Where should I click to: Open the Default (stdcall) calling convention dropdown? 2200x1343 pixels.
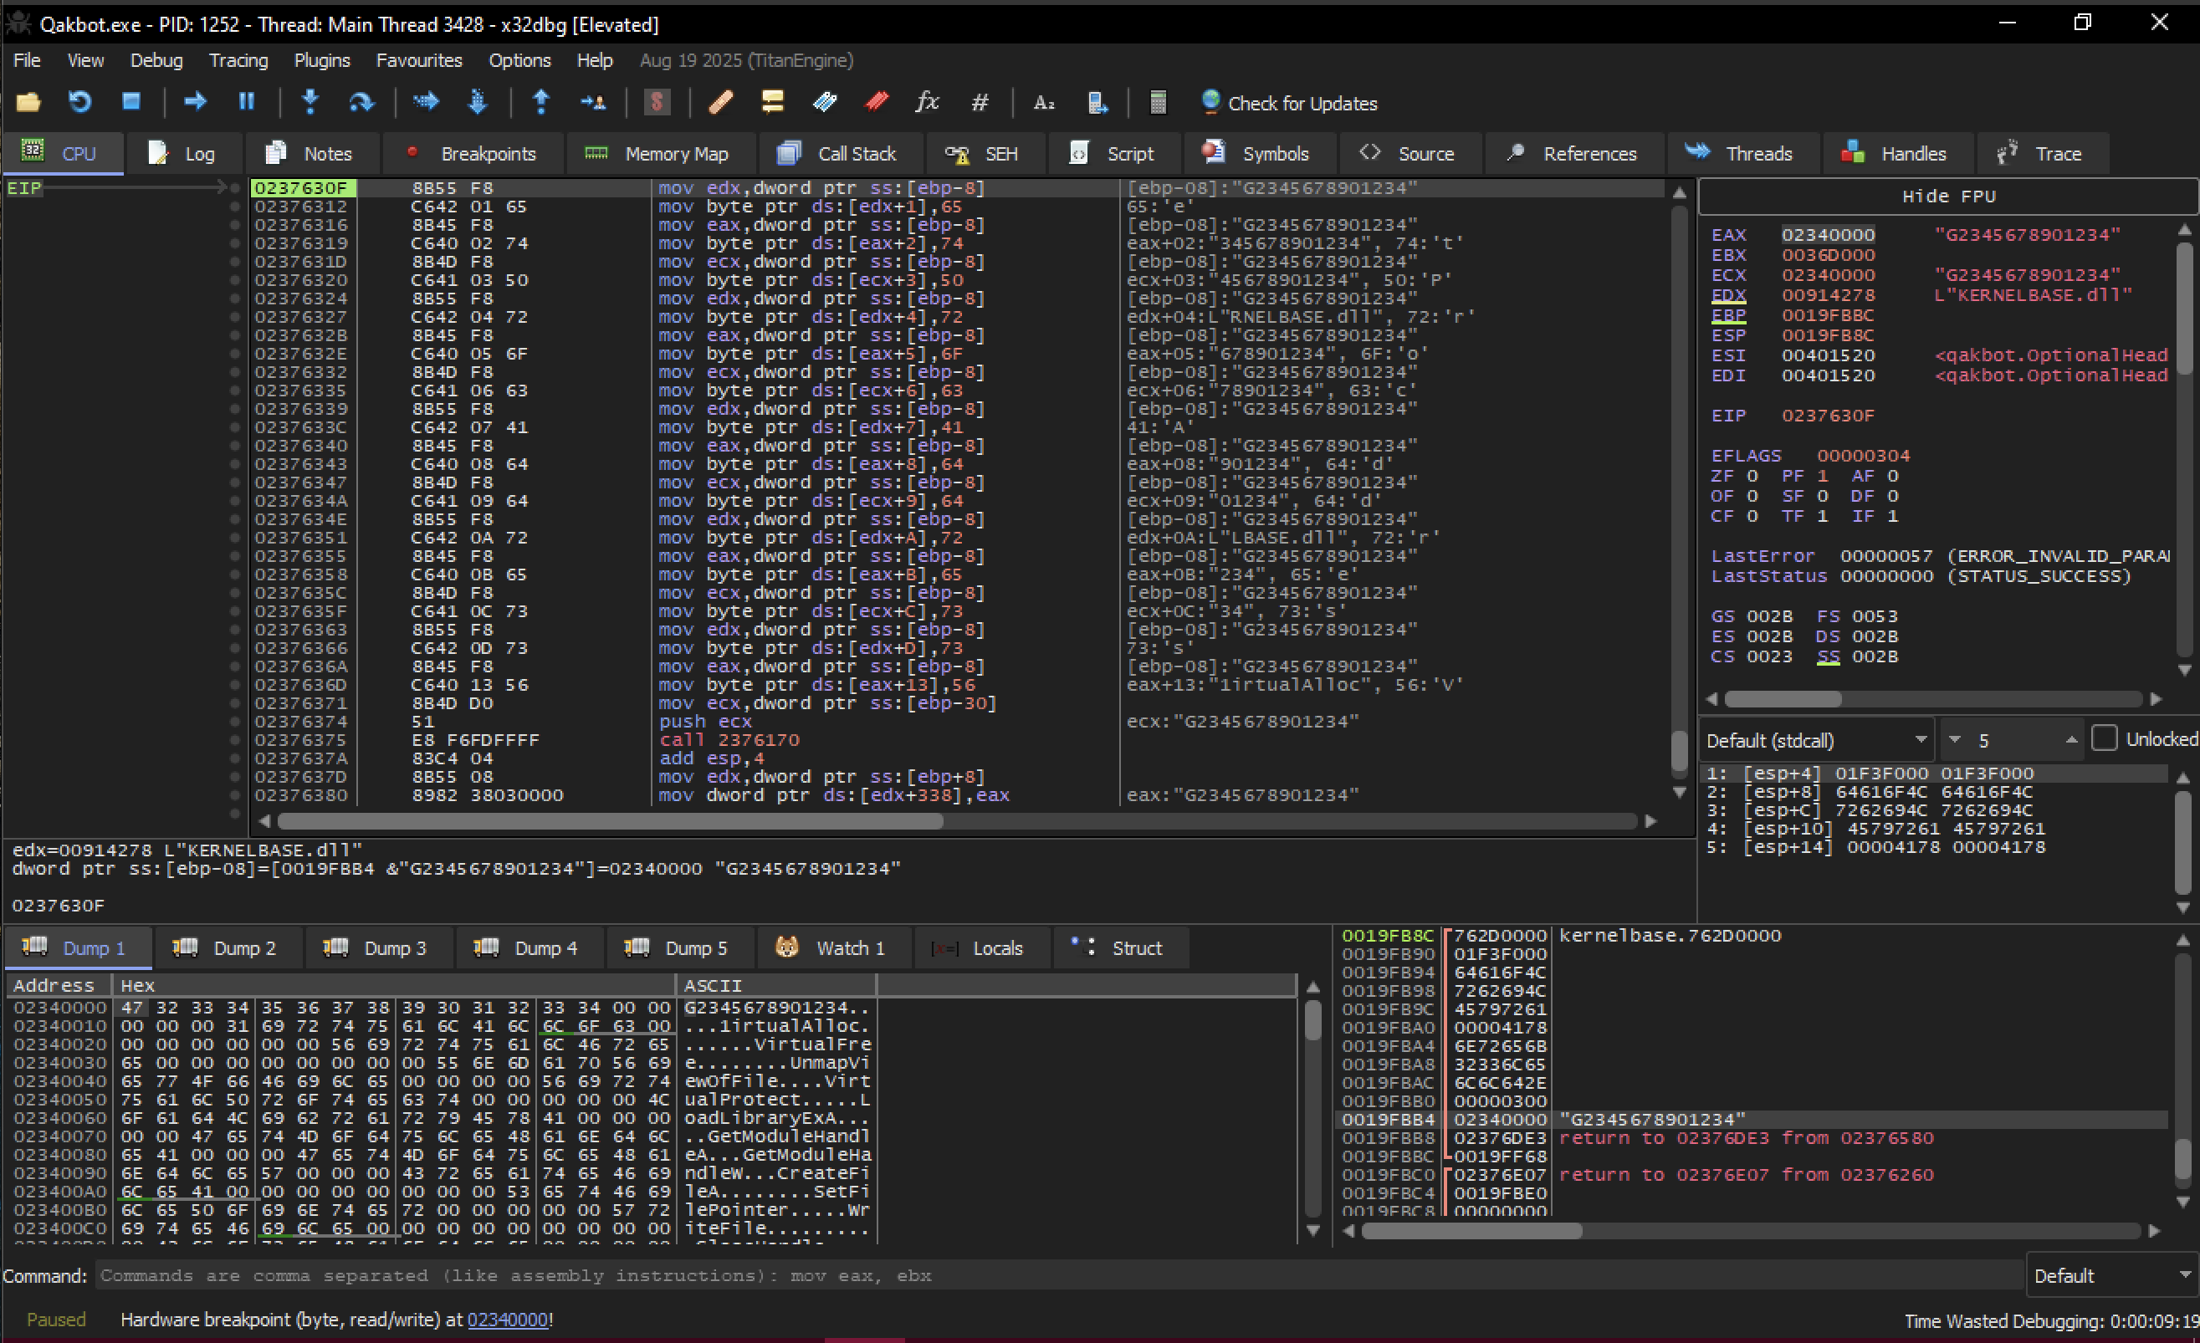(x=1816, y=740)
